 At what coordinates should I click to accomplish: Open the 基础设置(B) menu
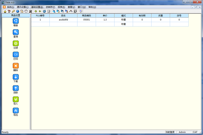pos(37,7)
